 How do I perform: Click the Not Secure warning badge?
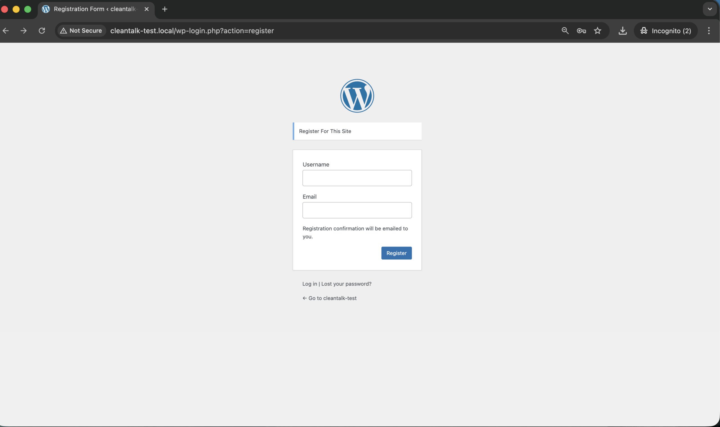81,31
